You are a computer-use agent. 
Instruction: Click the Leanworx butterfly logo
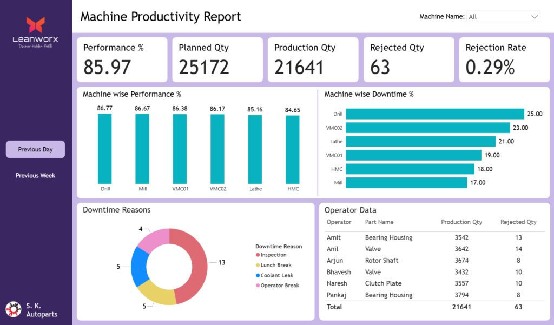(36, 24)
